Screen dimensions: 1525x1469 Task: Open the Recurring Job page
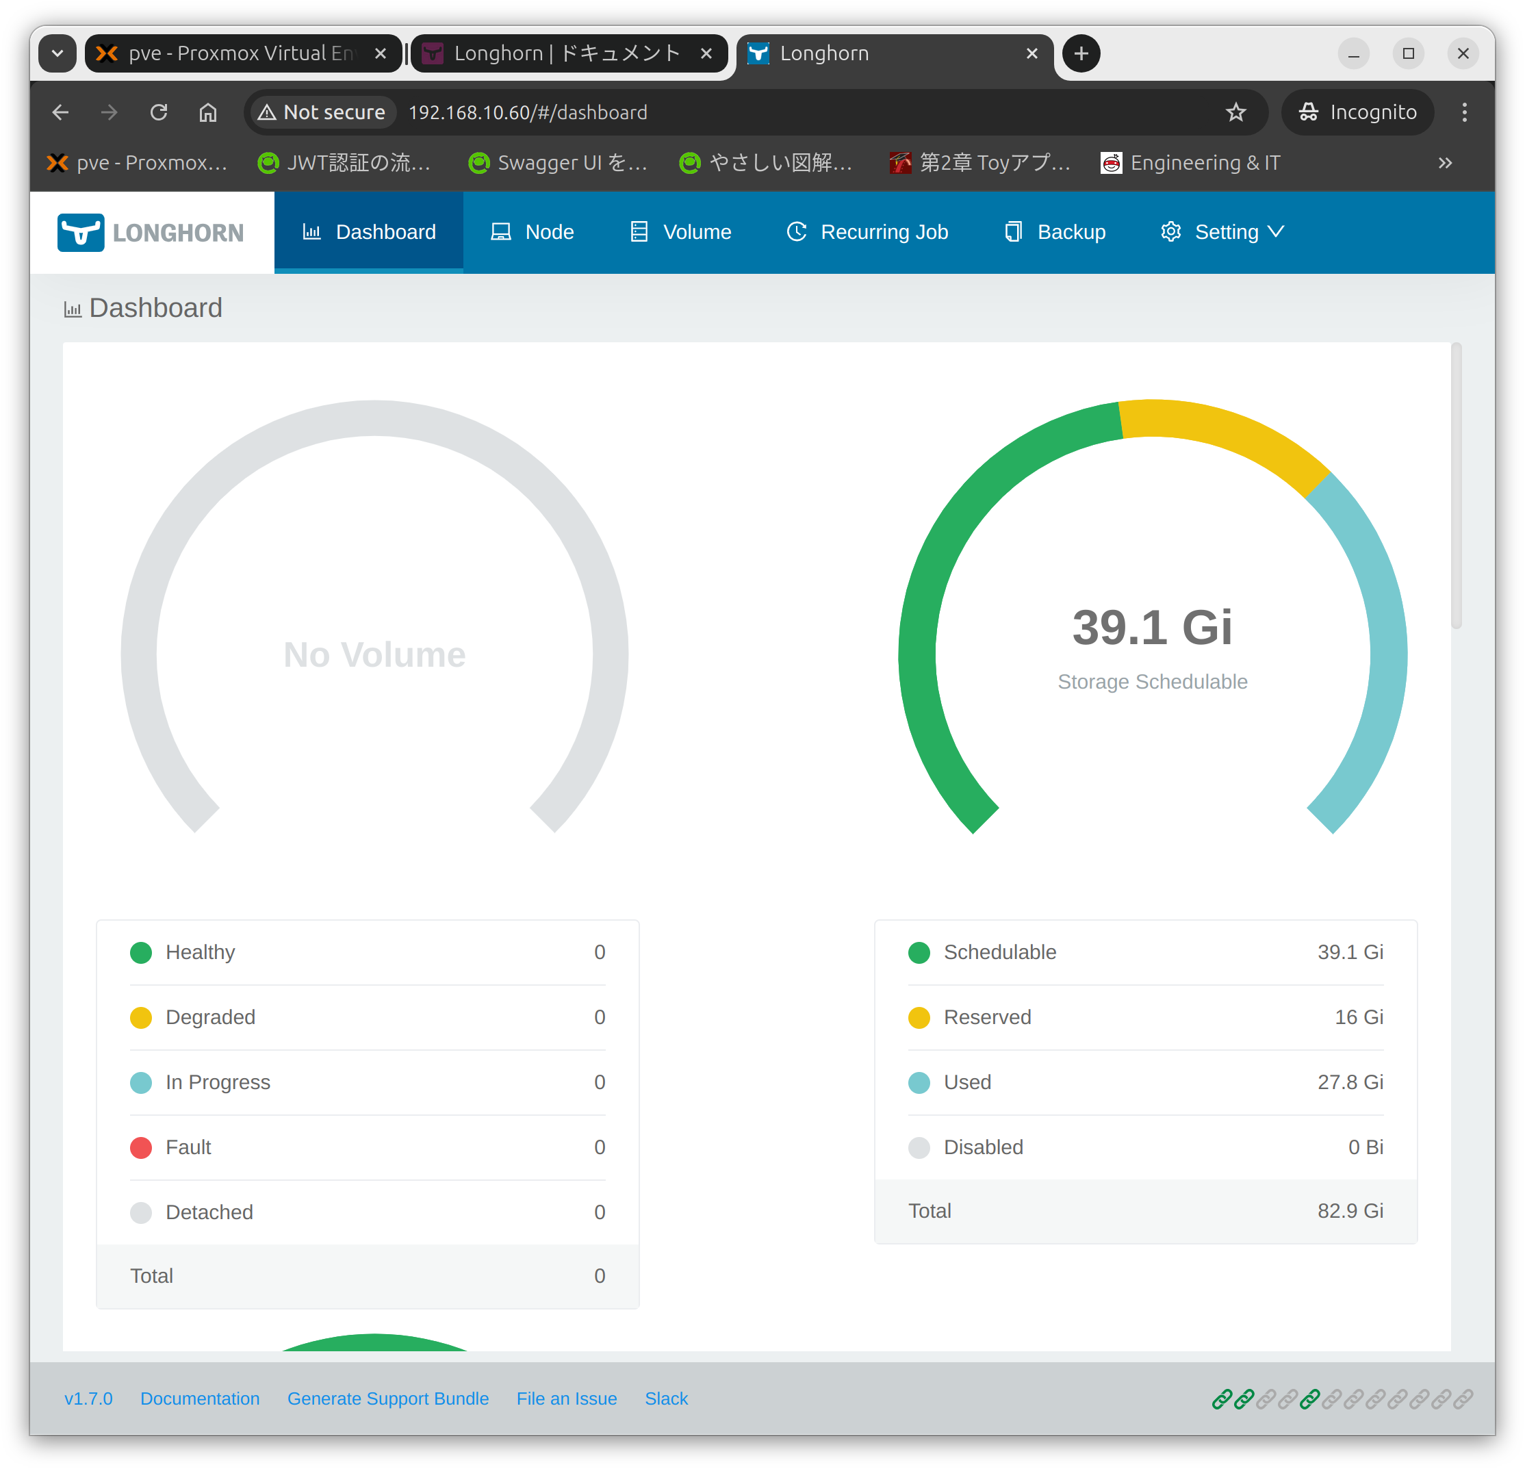point(867,232)
